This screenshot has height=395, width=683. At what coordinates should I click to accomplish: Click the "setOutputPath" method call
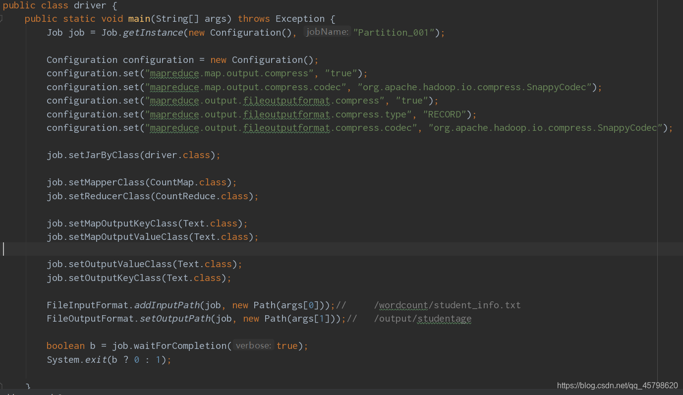click(175, 319)
